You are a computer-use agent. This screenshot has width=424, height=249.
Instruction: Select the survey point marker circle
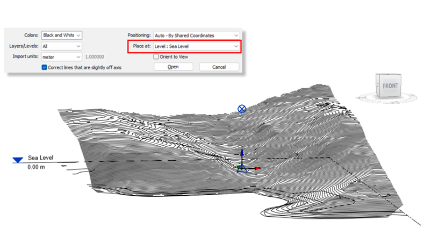[242, 109]
